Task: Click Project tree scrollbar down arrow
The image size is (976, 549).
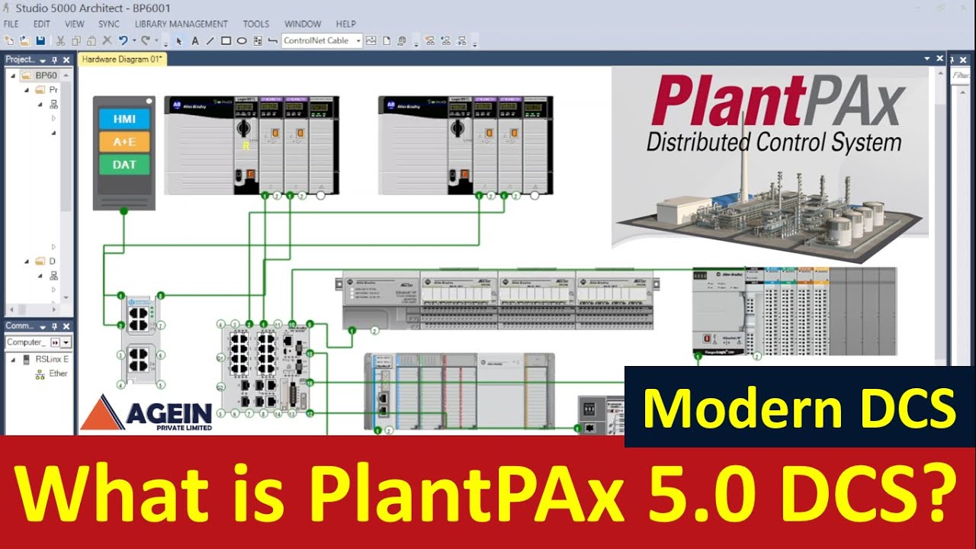Action: [66, 297]
